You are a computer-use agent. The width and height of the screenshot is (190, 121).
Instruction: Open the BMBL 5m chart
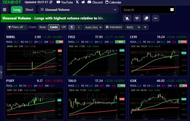(x=34, y=60)
